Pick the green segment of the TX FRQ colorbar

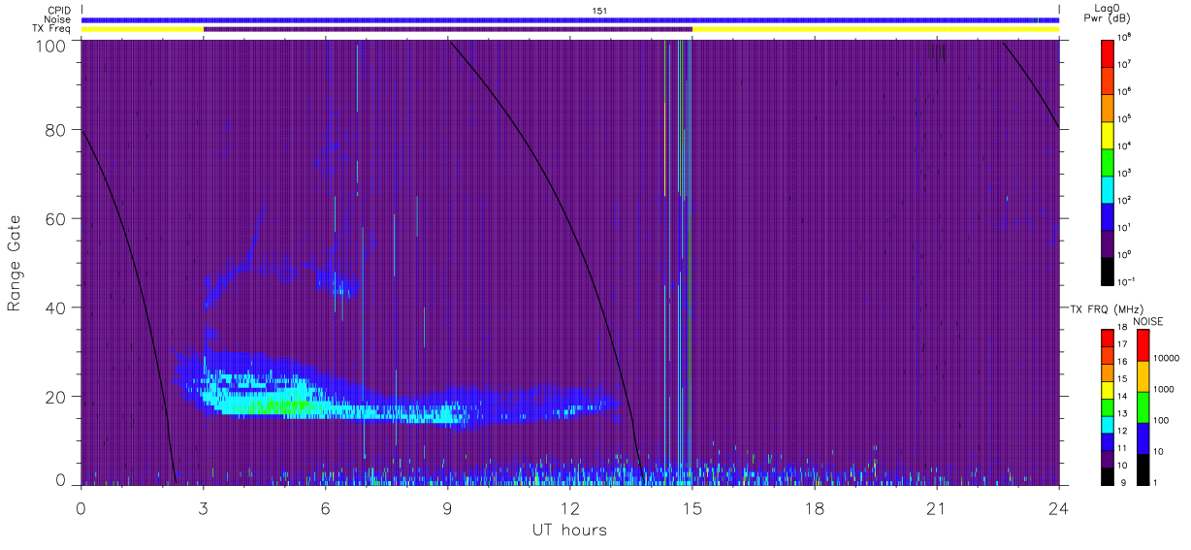[1108, 405]
